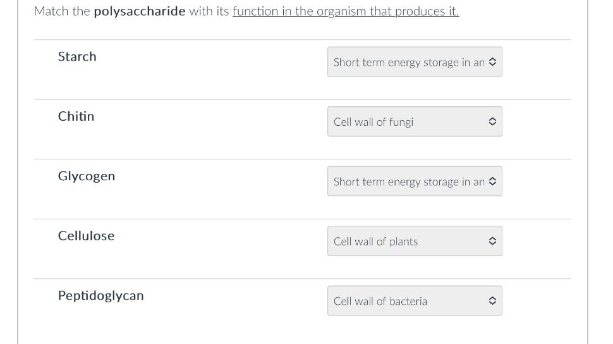Open the 'Cell wall of plants' dropdown
The height and width of the screenshot is (344, 613).
pos(415,241)
